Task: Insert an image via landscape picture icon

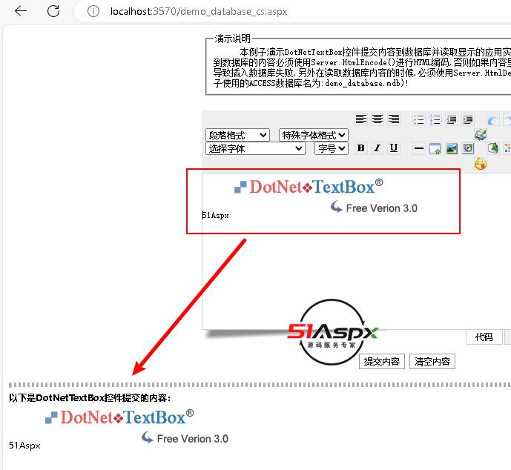Action: tap(452, 148)
